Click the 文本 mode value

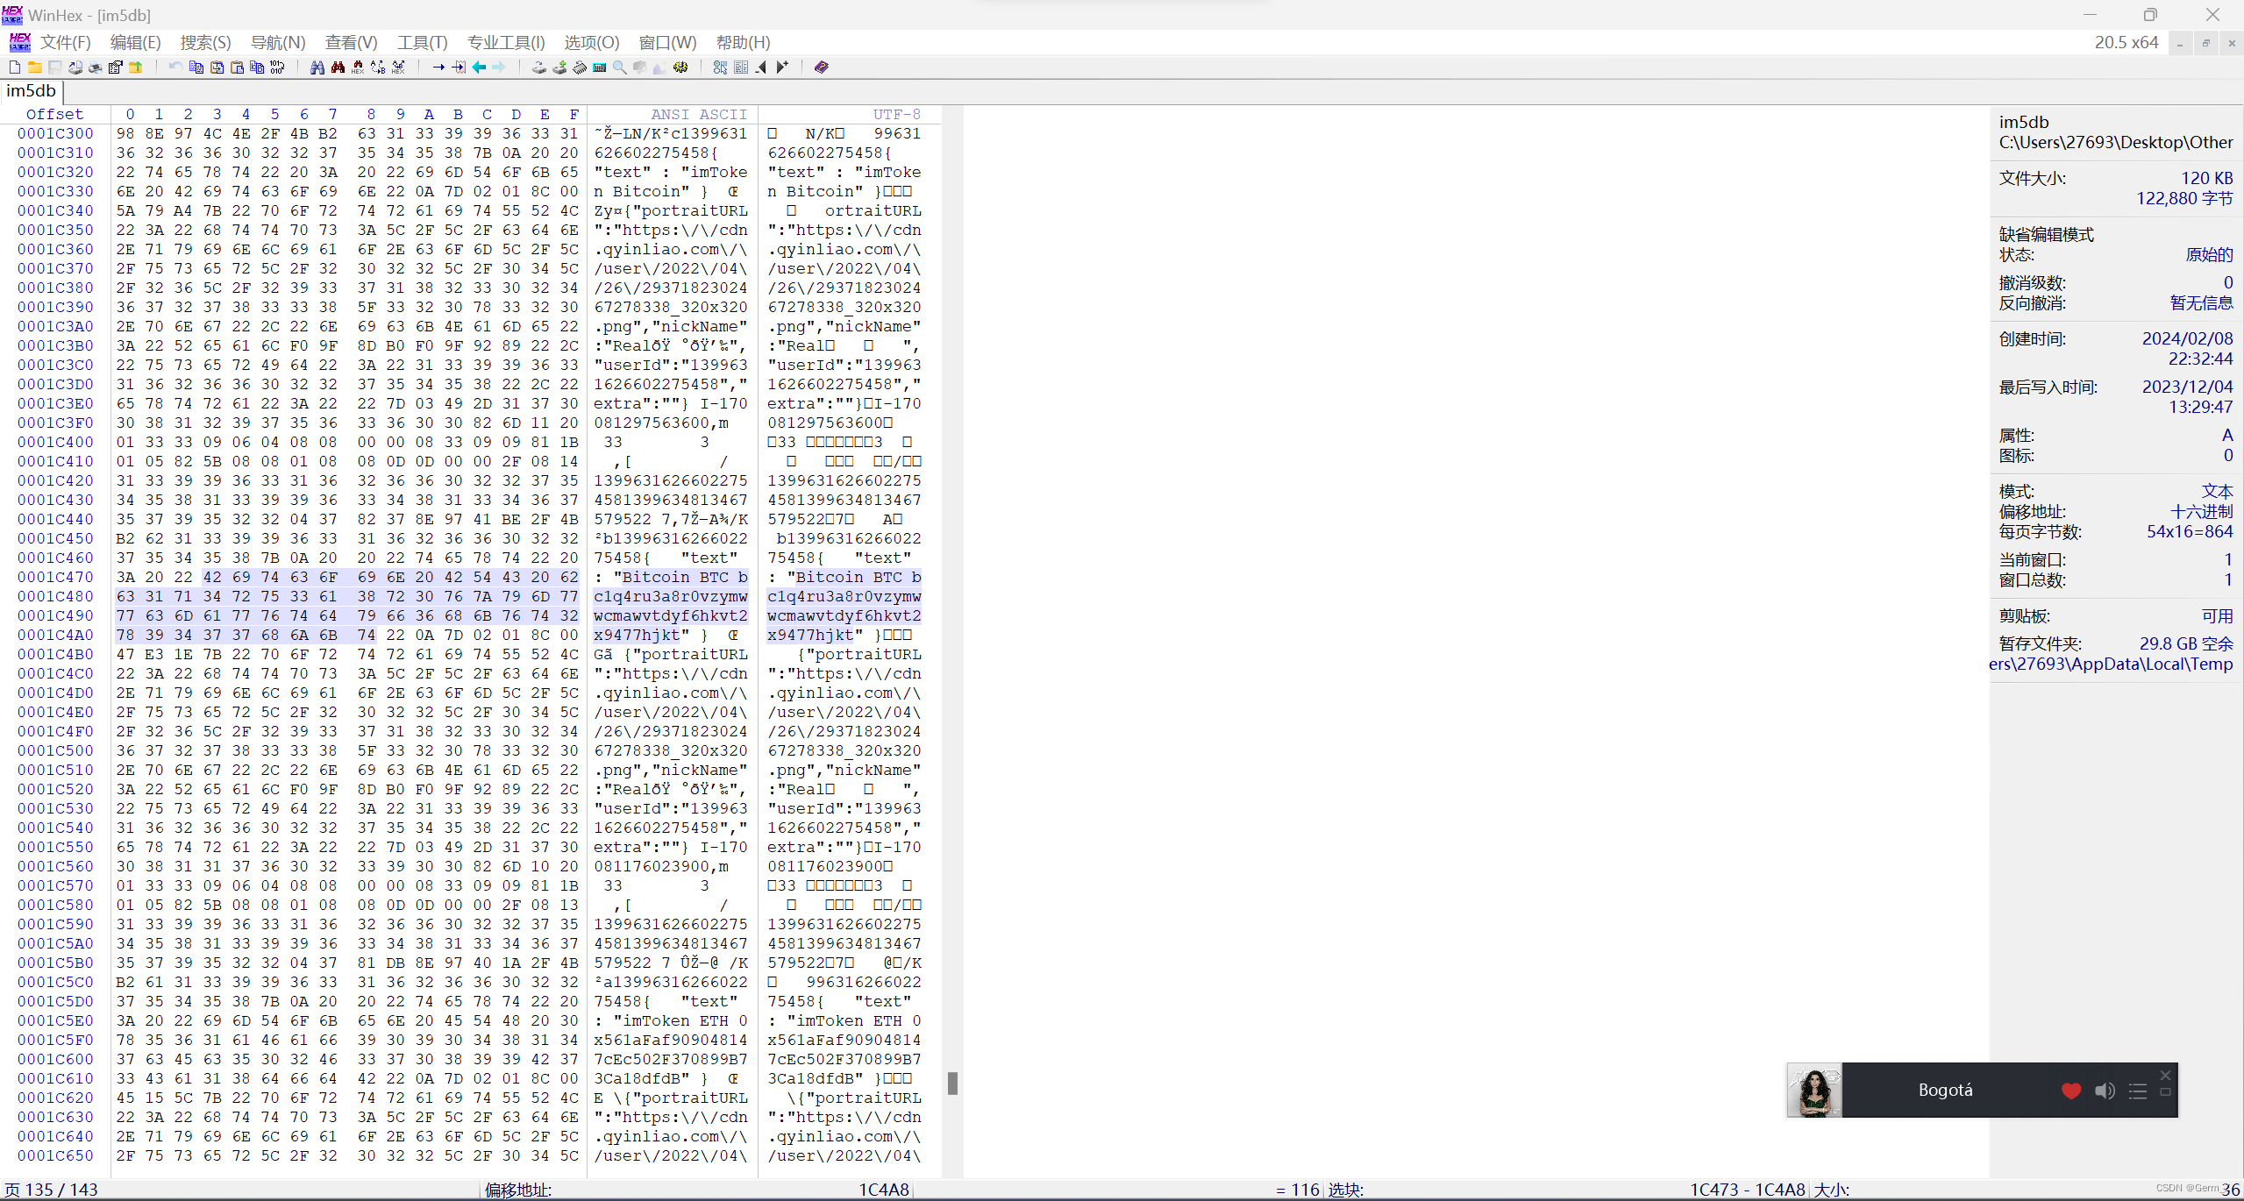tap(2217, 492)
